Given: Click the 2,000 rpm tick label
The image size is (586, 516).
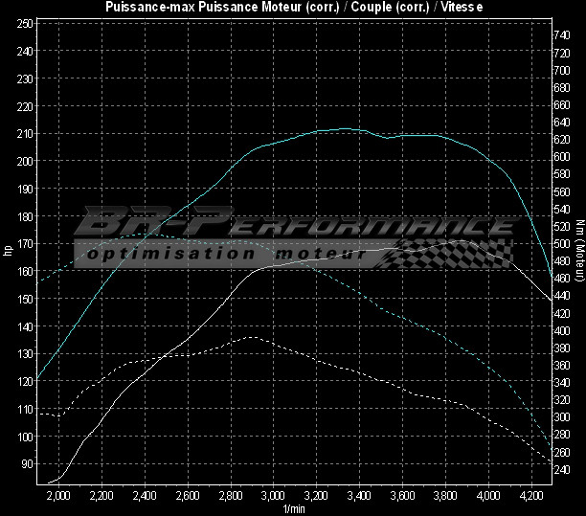Looking at the screenshot, I should [58, 497].
